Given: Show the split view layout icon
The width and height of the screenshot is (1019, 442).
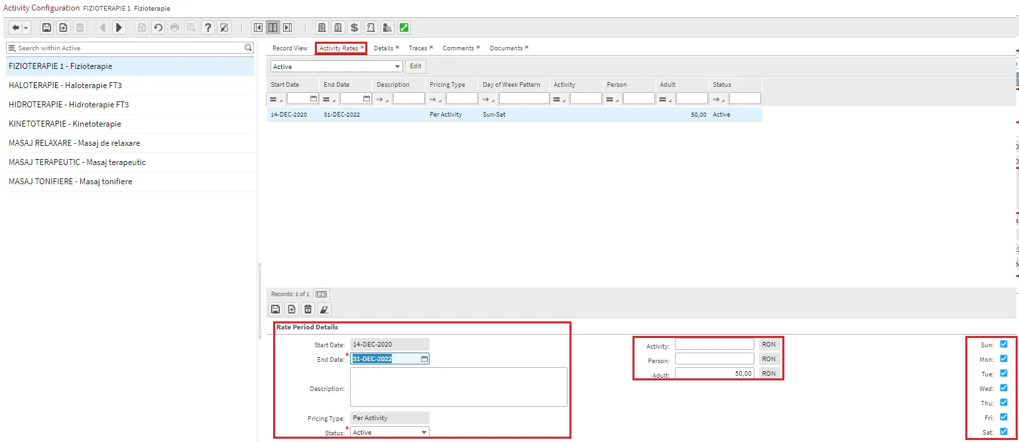Looking at the screenshot, I should pyautogui.click(x=272, y=27).
